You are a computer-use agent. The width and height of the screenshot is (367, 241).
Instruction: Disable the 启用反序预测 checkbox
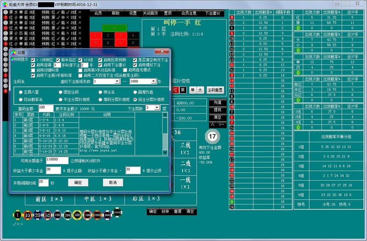pyautogui.click(x=99, y=60)
